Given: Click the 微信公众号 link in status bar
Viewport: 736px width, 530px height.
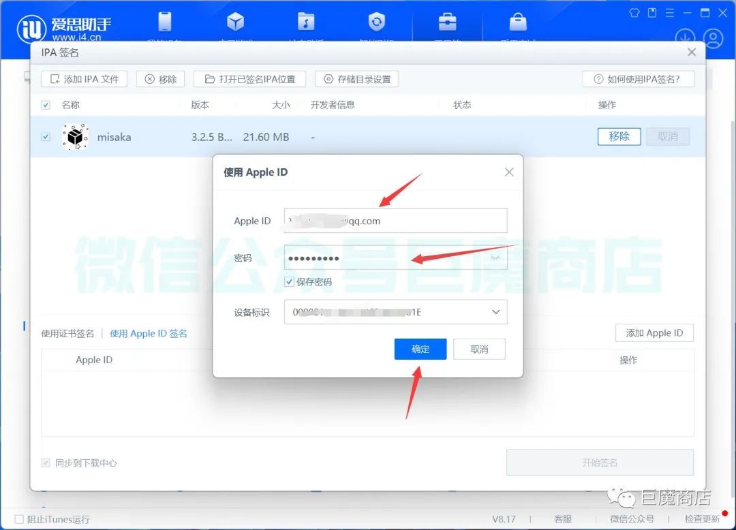Looking at the screenshot, I should click(x=632, y=519).
